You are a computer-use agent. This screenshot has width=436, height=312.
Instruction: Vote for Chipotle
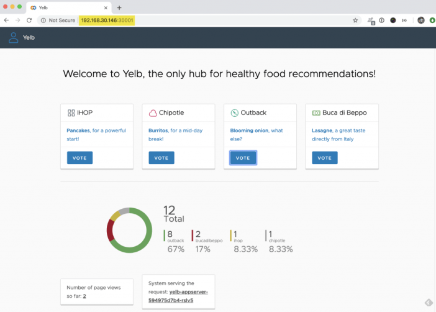[161, 158]
